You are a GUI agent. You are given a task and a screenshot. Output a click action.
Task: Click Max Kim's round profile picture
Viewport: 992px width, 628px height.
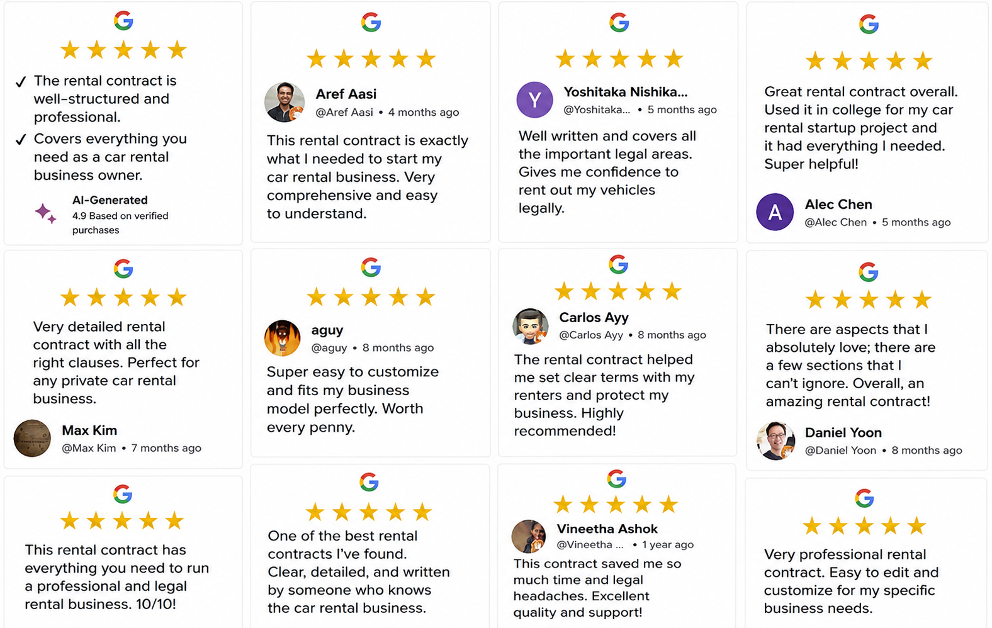pos(32,438)
